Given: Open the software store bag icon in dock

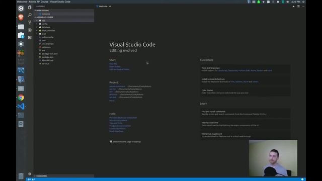Looking at the screenshot, I should click(21, 35).
